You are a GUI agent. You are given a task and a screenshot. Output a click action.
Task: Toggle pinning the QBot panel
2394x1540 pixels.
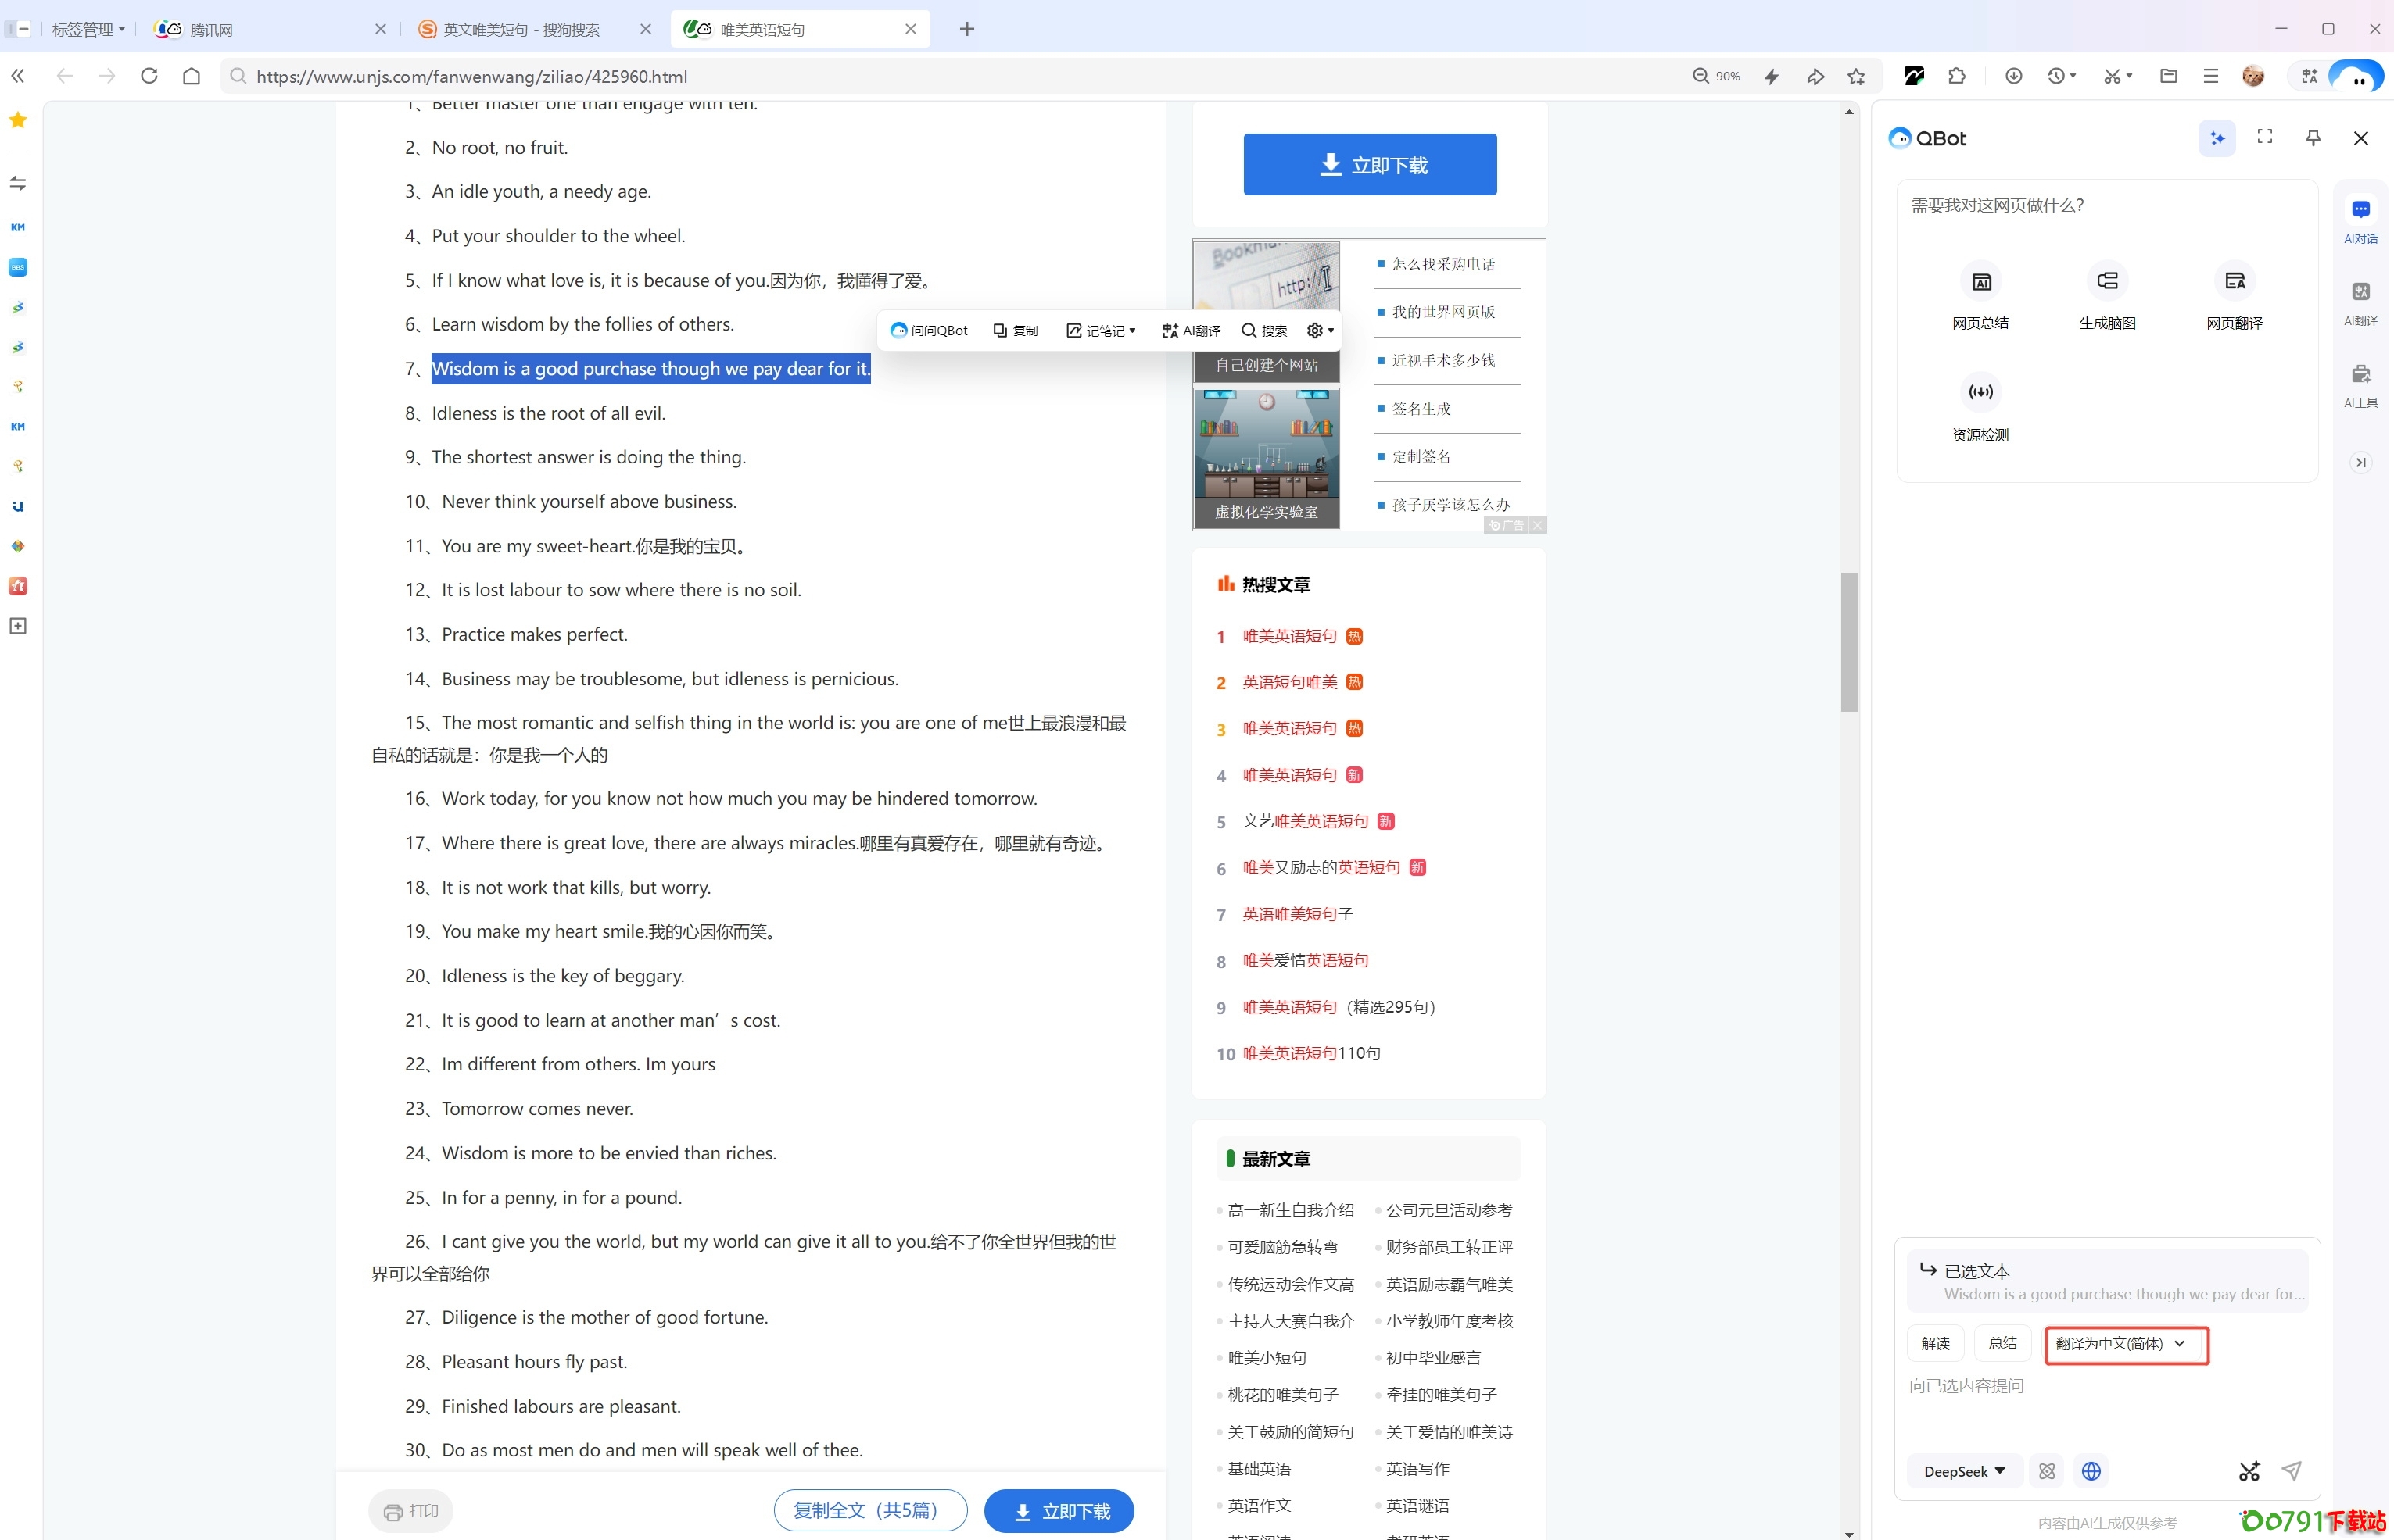[x=2313, y=138]
